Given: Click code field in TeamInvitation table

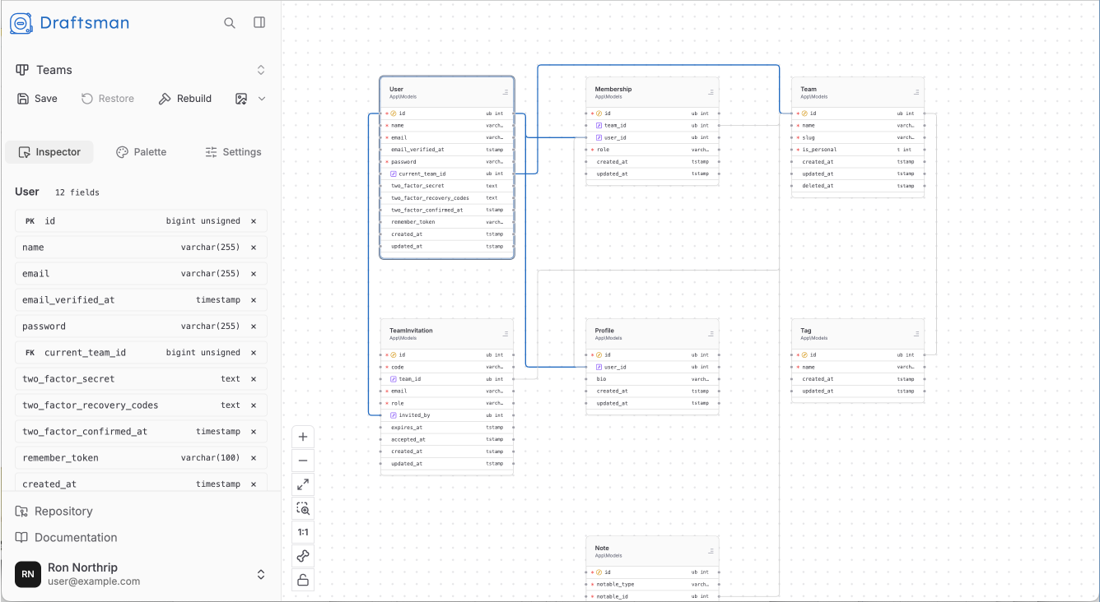Looking at the screenshot, I should (x=447, y=367).
